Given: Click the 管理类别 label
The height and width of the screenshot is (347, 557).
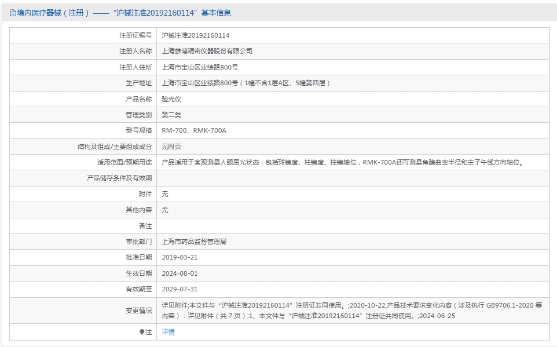Looking at the screenshot, I should coord(138,115).
